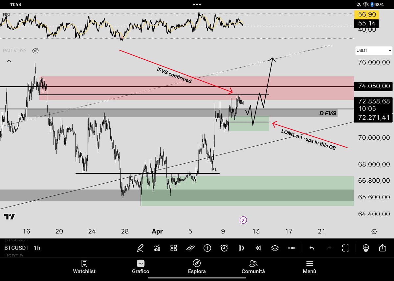Tap the purple lightning bolt icon
This screenshot has width=394, height=281.
243,220
